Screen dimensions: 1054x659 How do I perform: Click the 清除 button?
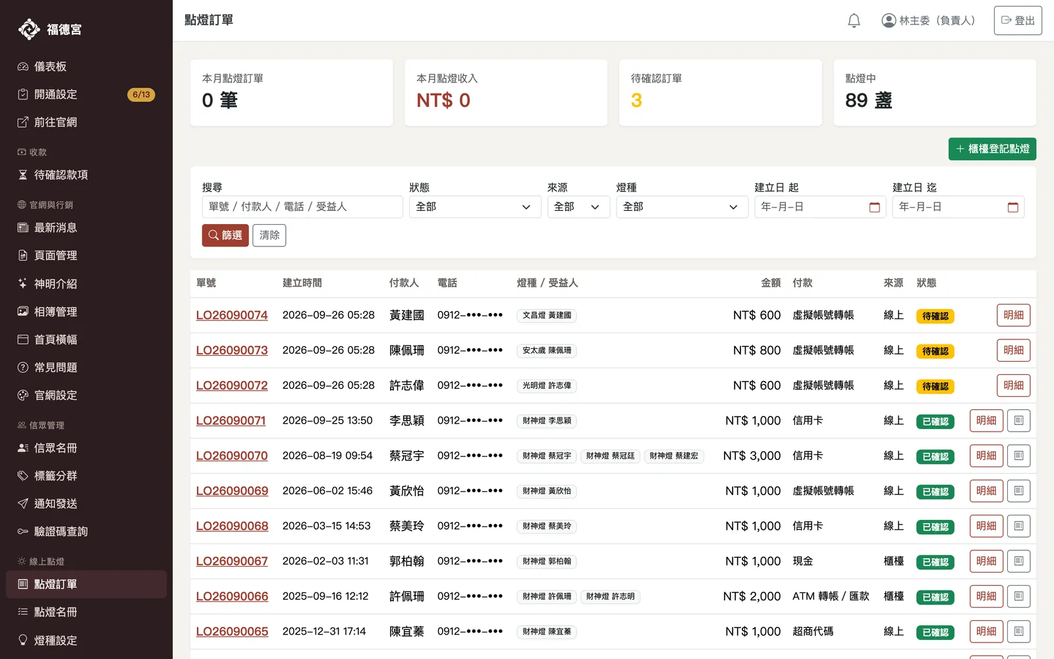tap(269, 235)
